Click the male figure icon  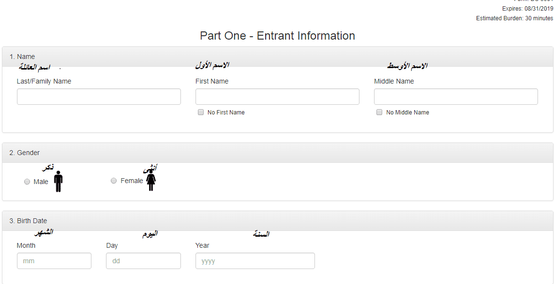58,181
